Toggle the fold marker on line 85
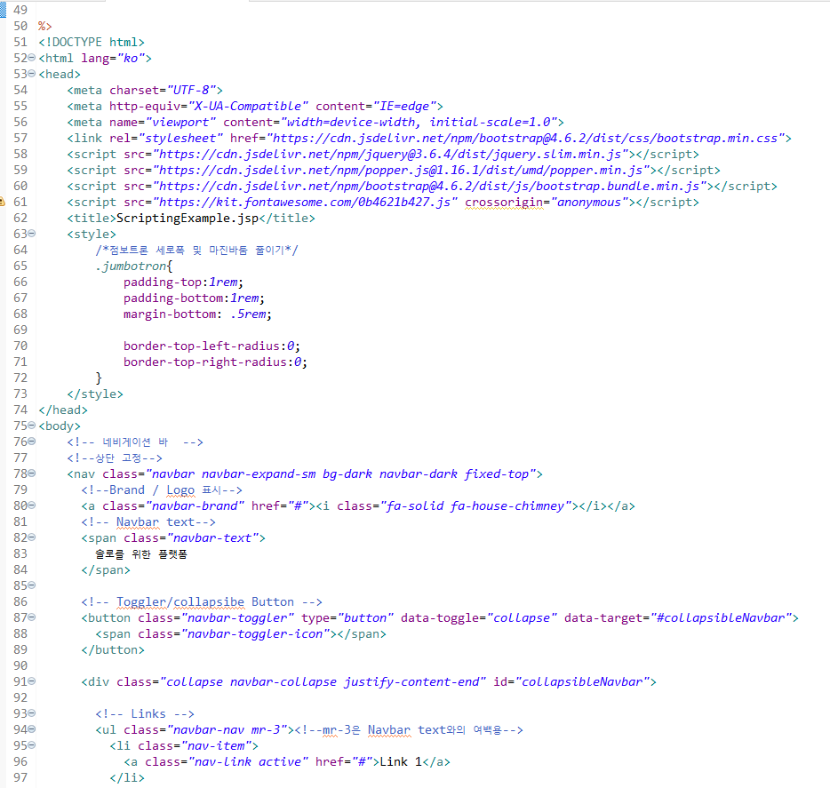The width and height of the screenshot is (830, 788). tap(32, 585)
